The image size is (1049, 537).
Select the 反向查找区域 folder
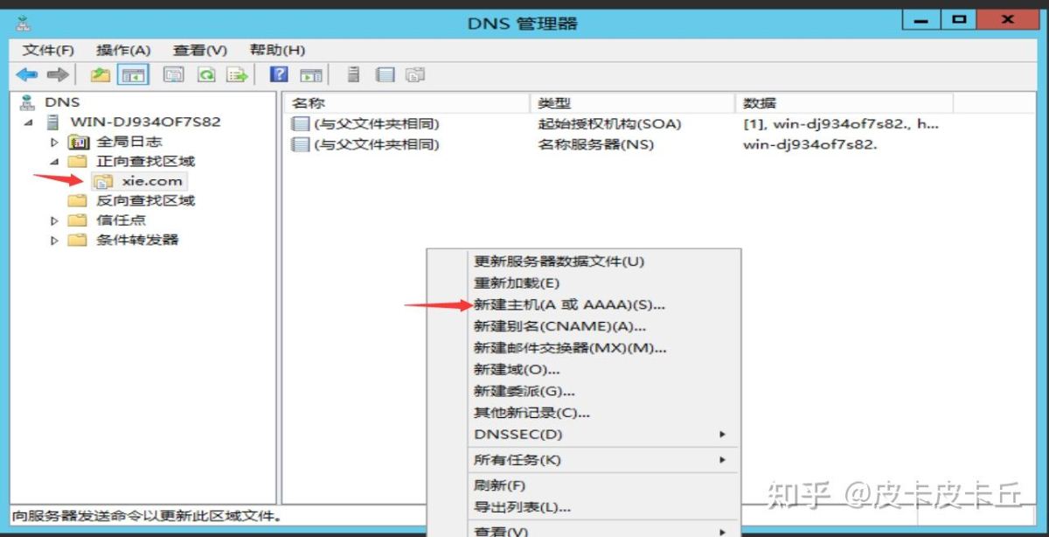click(x=145, y=200)
